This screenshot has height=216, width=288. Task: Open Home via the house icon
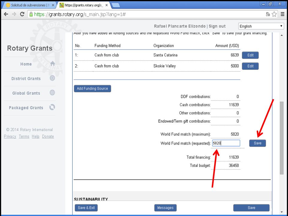(x=52, y=63)
